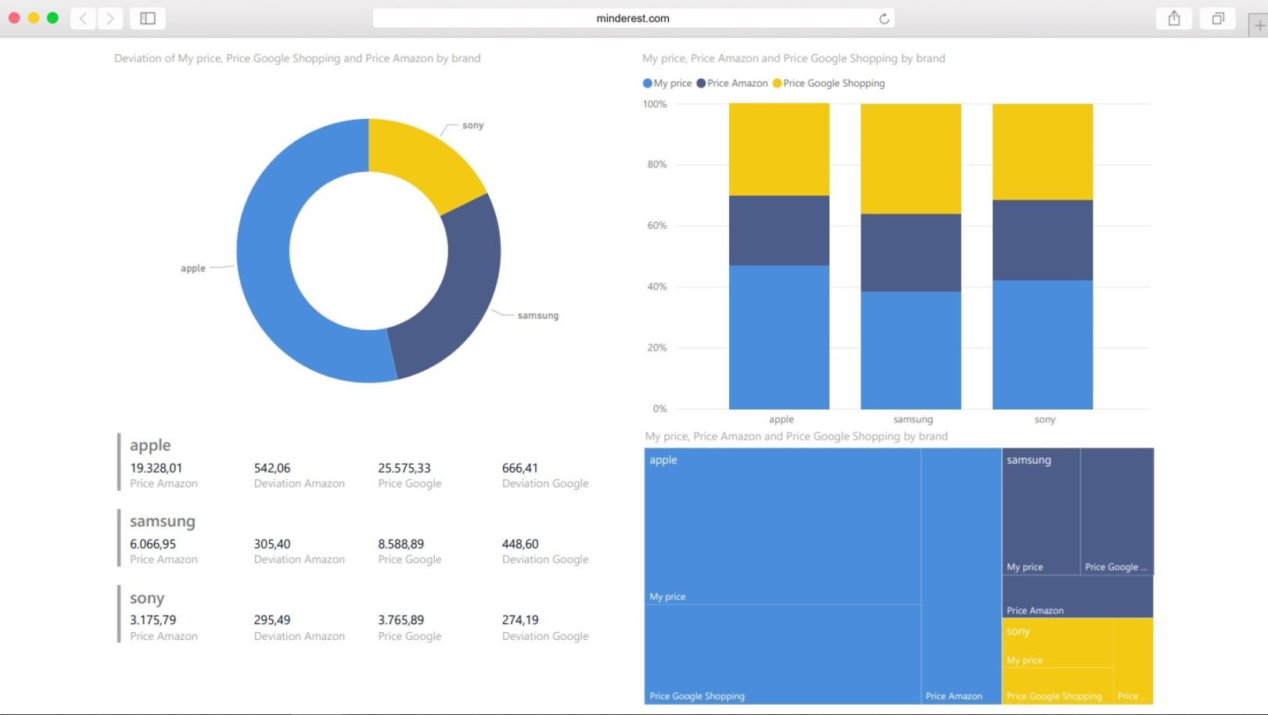Click apple Deviation Amazon value 542,06
The width and height of the screenshot is (1268, 715).
pyautogui.click(x=271, y=468)
